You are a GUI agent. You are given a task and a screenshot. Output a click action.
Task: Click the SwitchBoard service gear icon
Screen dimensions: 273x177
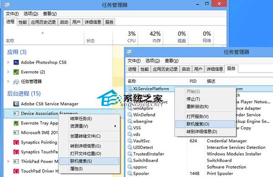[x=130, y=161]
